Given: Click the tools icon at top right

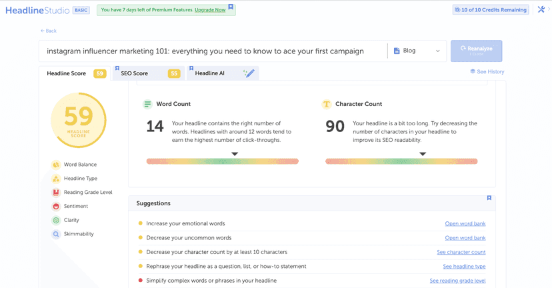Looking at the screenshot, I should [541, 9].
